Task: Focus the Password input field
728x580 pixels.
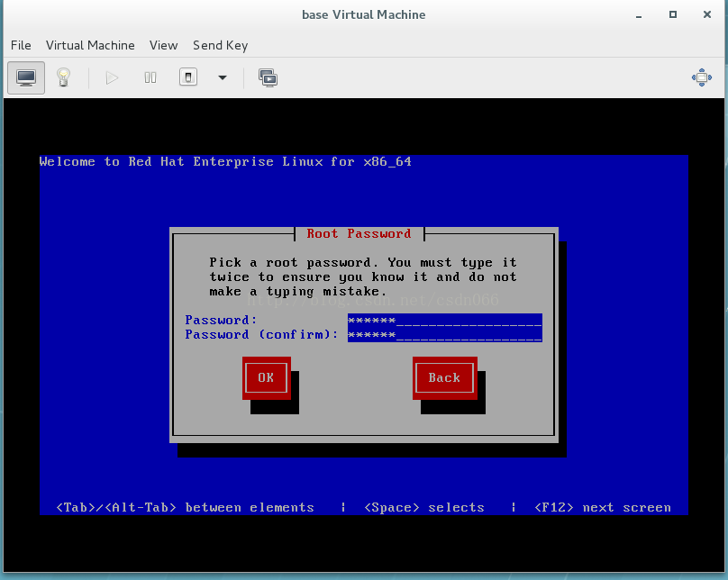Action: [x=445, y=320]
